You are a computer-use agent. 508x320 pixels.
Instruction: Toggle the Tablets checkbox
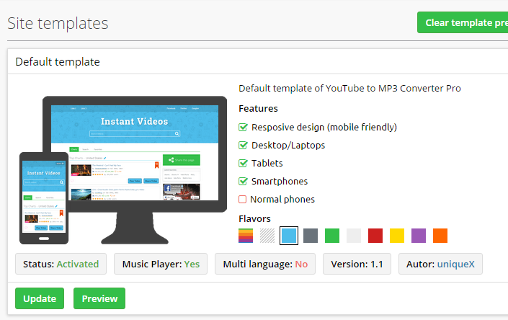coord(243,163)
